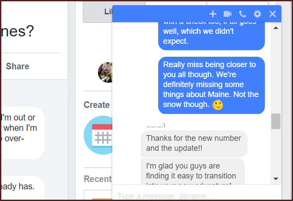Start a voice call with phone icon
293x201 pixels.
tap(243, 14)
